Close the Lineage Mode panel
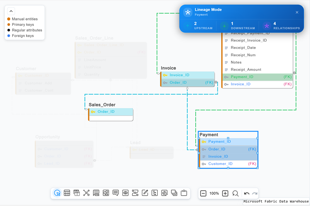 (x=297, y=12)
